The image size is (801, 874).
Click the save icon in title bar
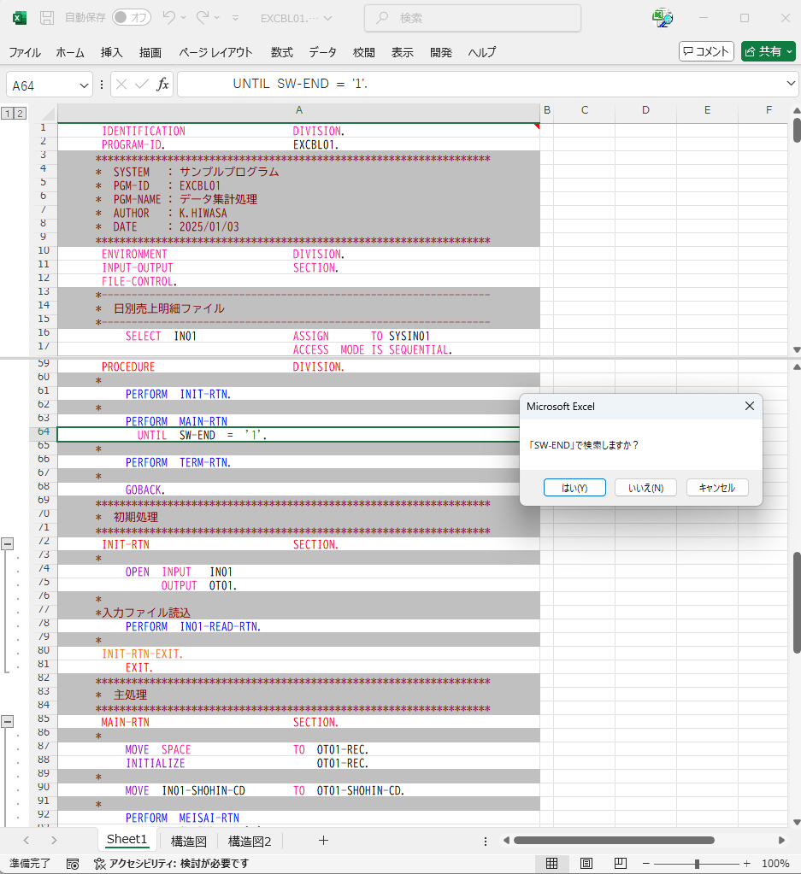click(x=47, y=18)
